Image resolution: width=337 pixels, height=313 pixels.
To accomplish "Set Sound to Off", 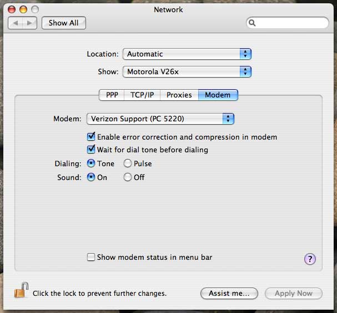I will pos(128,177).
